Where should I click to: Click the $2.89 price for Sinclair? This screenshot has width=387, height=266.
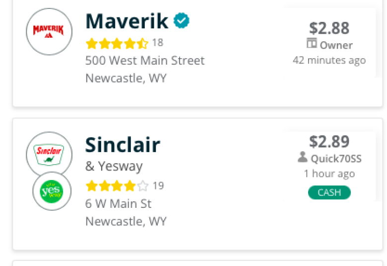(329, 142)
